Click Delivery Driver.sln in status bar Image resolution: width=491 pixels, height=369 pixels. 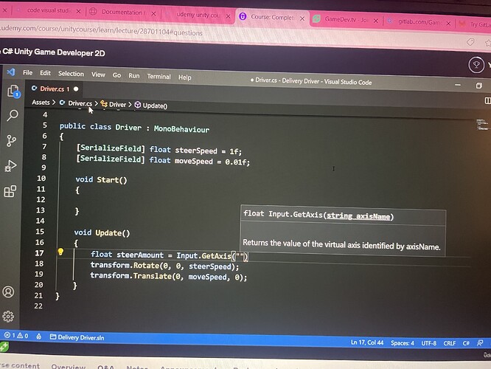tap(77, 337)
